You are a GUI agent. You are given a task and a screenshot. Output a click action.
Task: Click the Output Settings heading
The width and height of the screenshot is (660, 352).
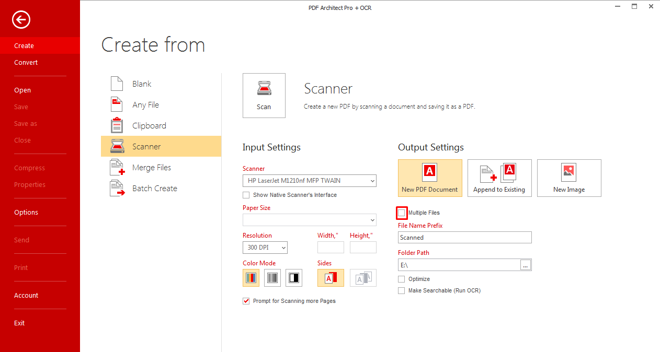click(431, 147)
